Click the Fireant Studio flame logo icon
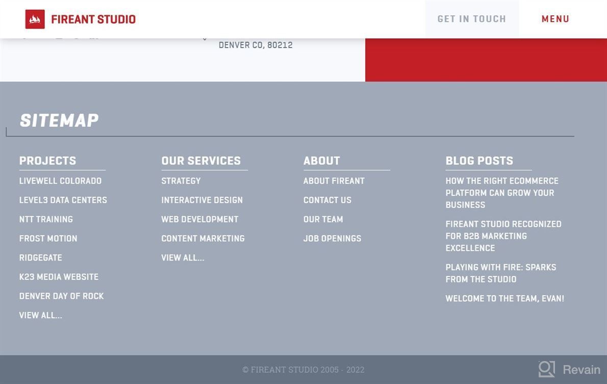Screen dimensions: 607x384 pyautogui.click(x=35, y=19)
